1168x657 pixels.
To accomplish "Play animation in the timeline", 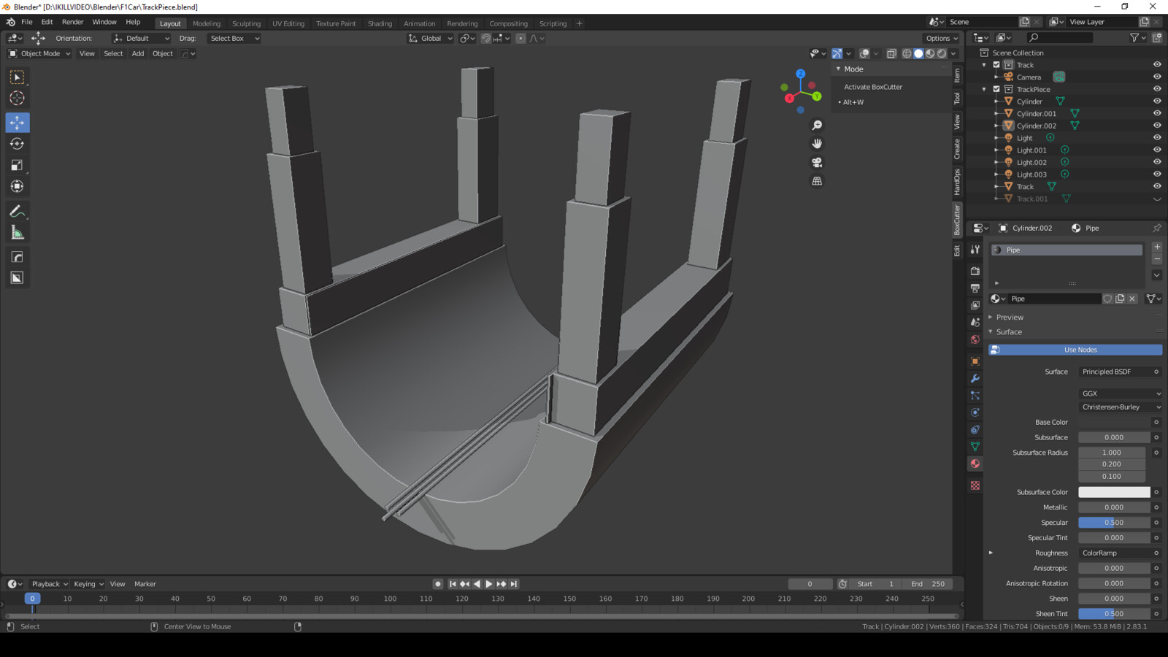I will pos(489,584).
